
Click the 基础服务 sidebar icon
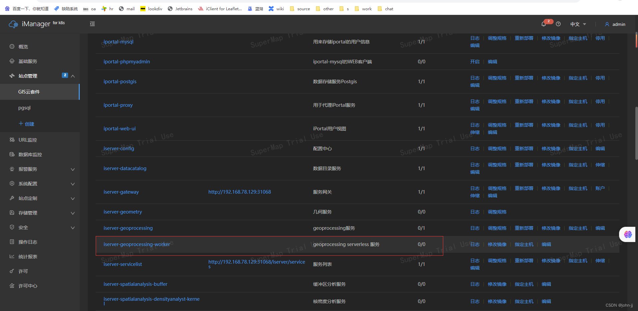pos(12,61)
